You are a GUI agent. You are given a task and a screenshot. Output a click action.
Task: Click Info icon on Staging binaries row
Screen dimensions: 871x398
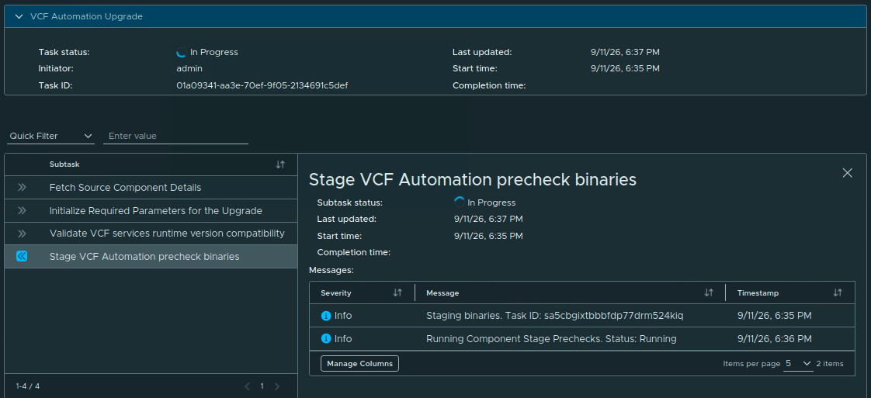326,316
